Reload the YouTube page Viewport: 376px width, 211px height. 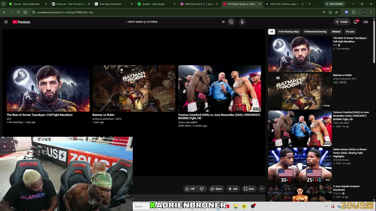tap(18, 12)
